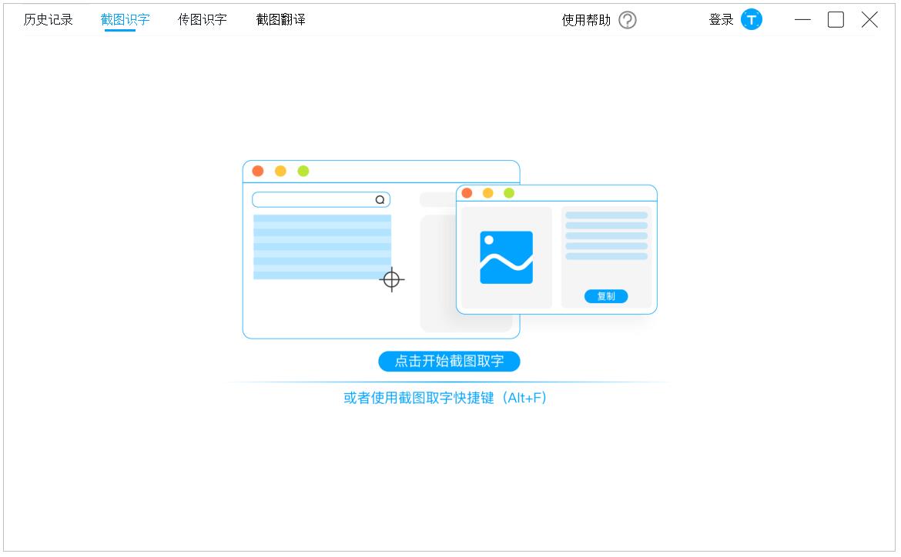The width and height of the screenshot is (901, 557).
Task: Switch to the 历史记录 tab
Action: [x=48, y=19]
